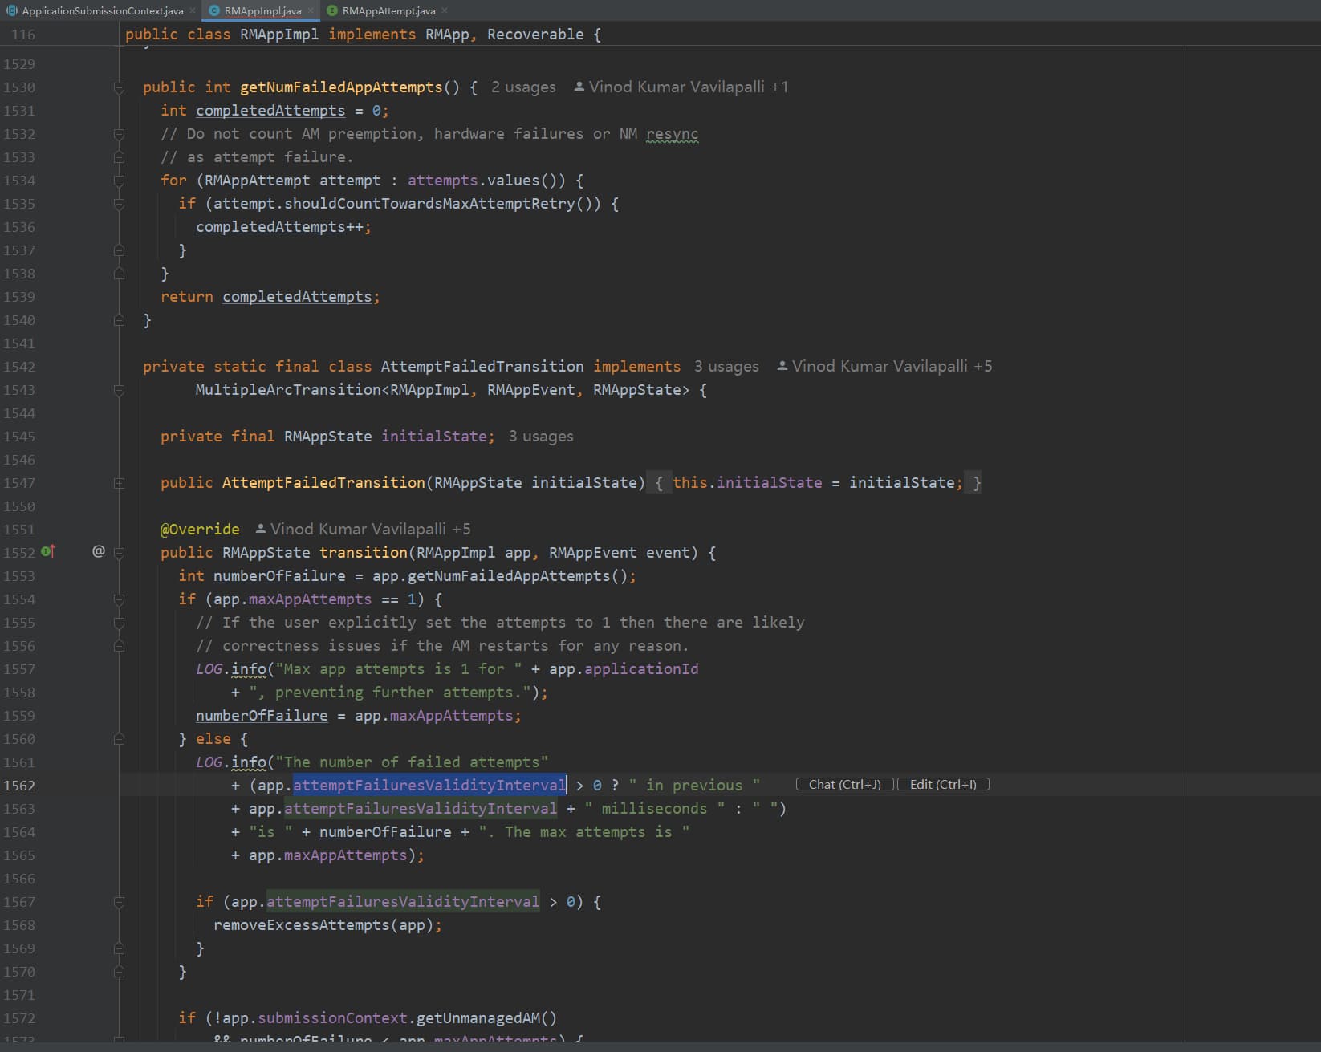
Task: Collapse the if block at line 1567
Action: (119, 902)
